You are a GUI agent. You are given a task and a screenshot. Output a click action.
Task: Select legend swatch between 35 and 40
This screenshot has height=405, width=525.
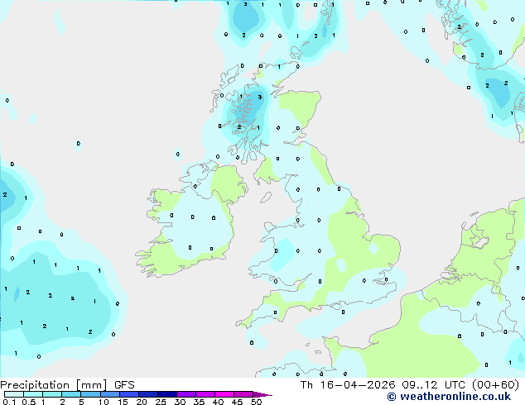point(205,394)
